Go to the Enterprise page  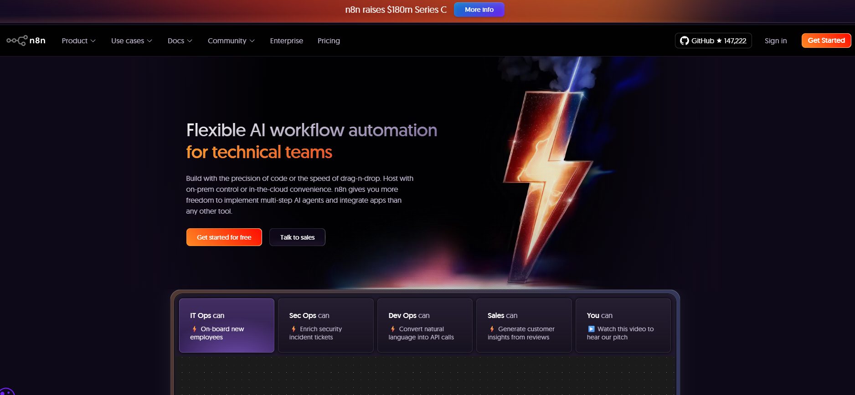click(x=286, y=41)
